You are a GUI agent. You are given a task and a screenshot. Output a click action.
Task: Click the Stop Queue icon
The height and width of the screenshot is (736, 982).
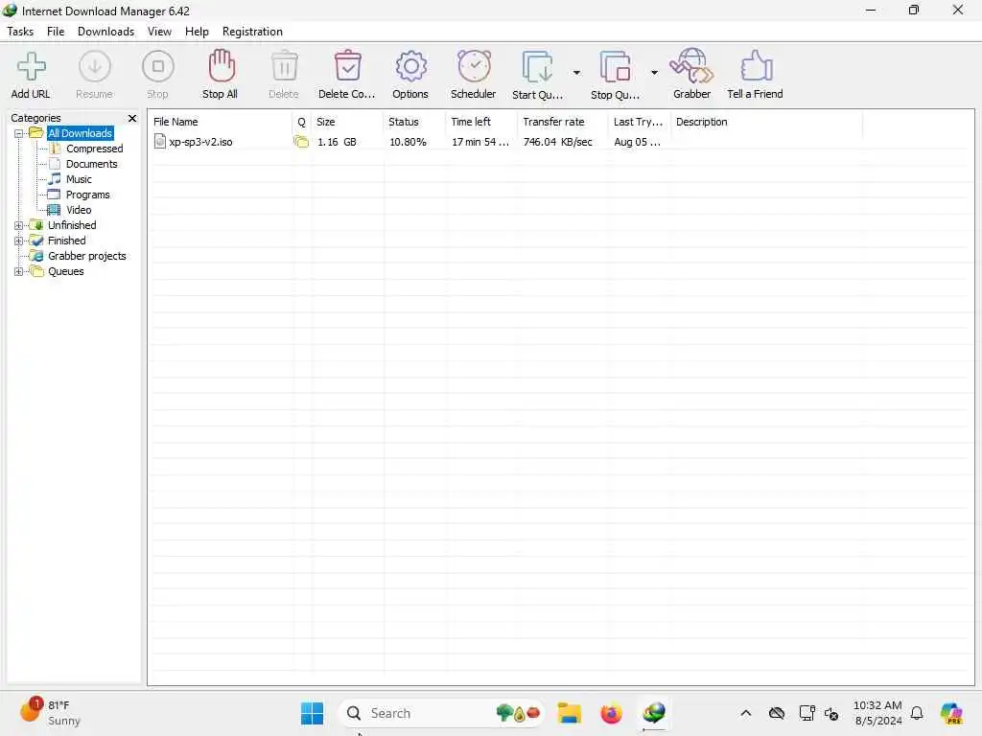615,67
